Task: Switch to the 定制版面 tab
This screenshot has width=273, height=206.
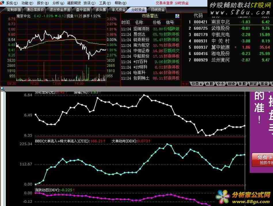Action: click(14, 10)
